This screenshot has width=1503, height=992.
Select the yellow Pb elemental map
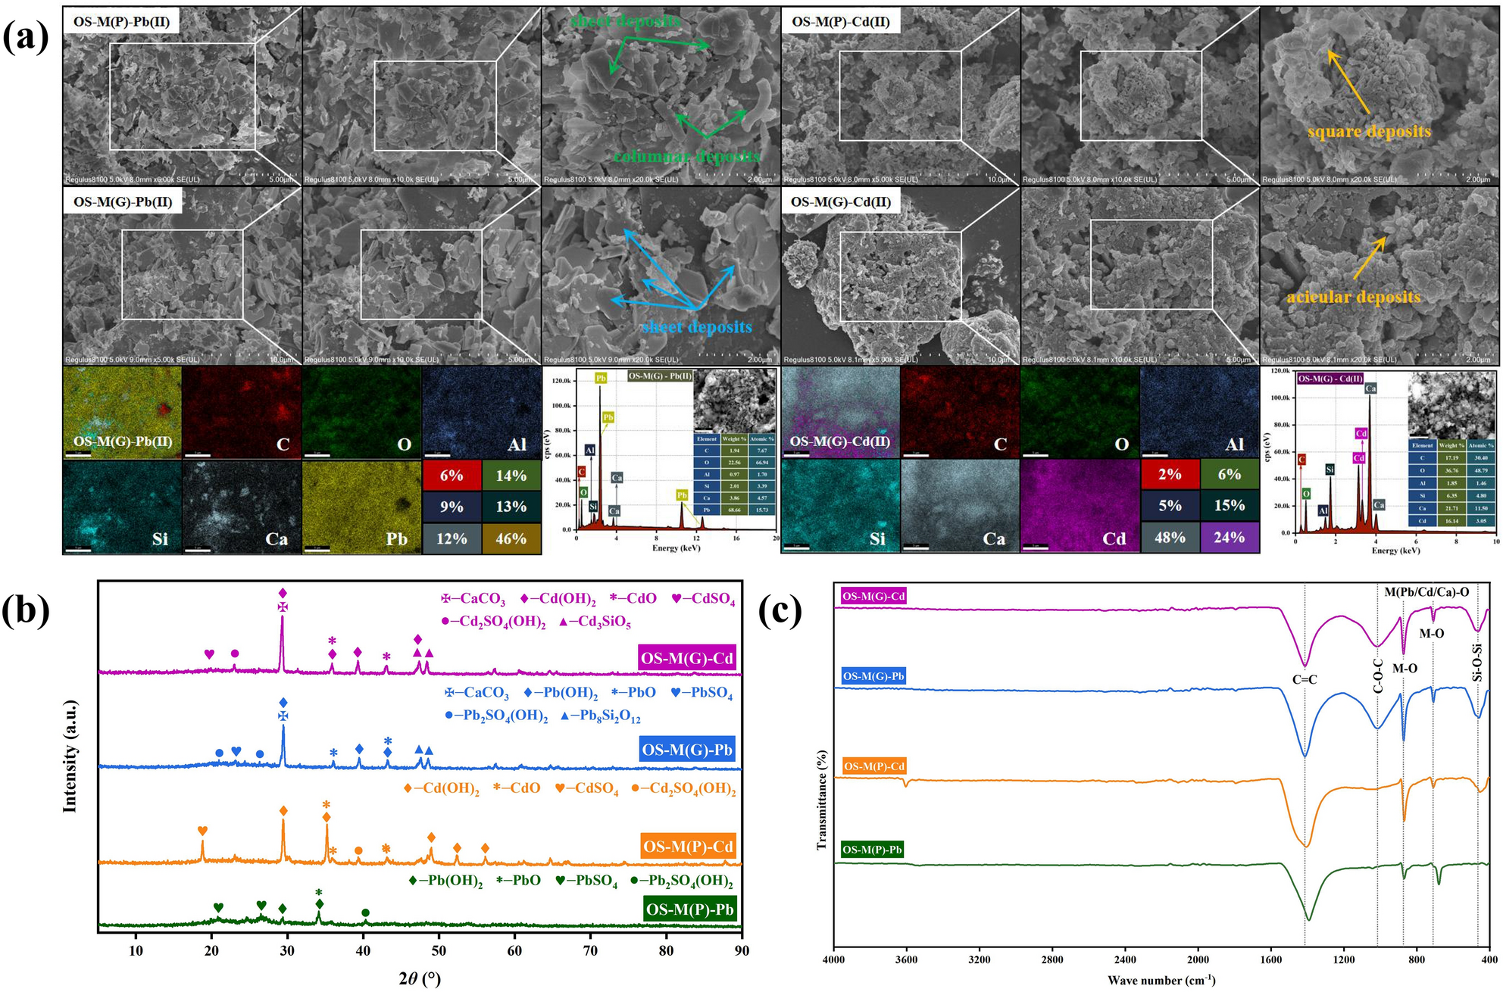(x=361, y=507)
